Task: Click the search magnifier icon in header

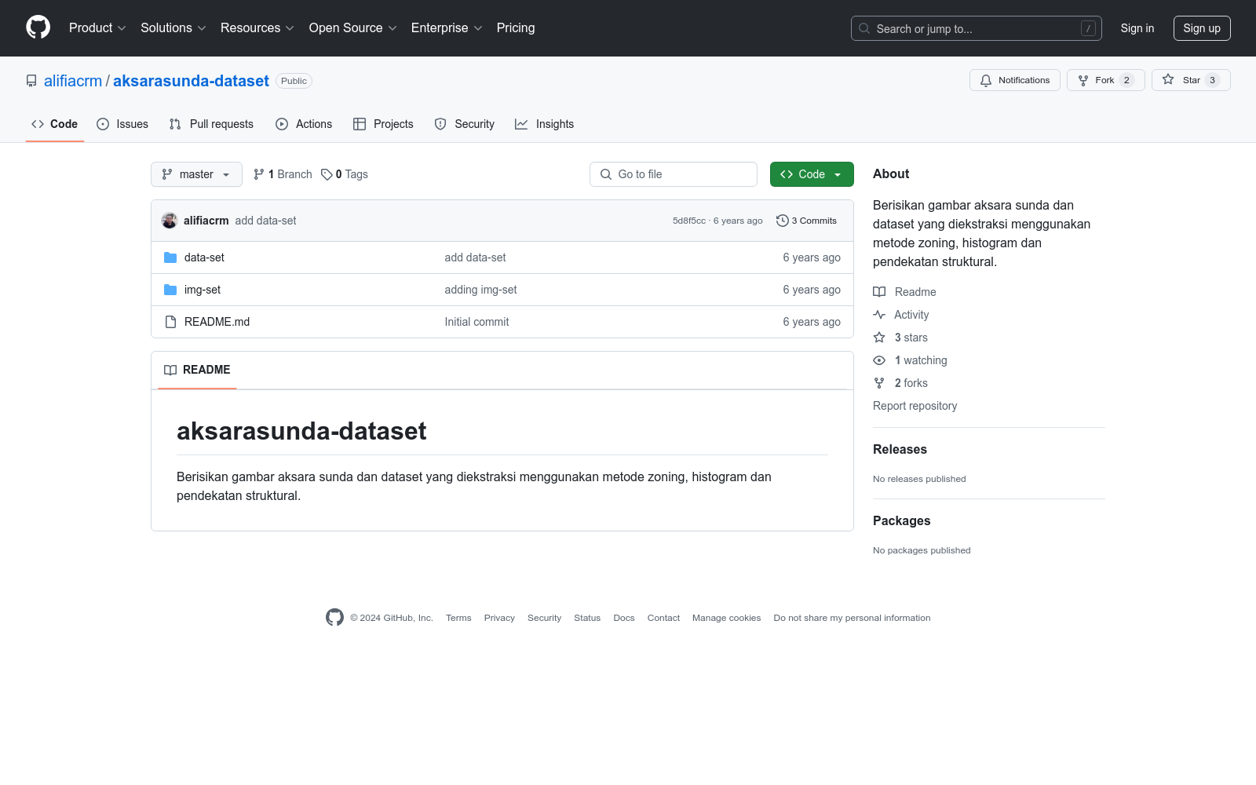Action: pyautogui.click(x=864, y=28)
